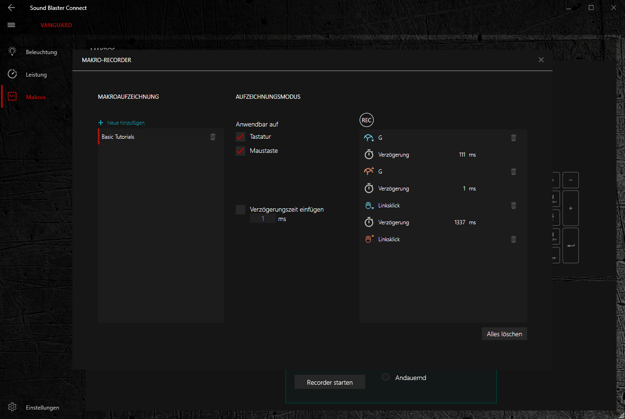
Task: Click the REC record button
Action: (366, 120)
